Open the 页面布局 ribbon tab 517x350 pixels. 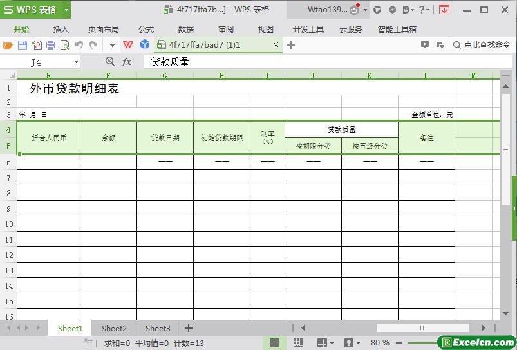(x=104, y=30)
